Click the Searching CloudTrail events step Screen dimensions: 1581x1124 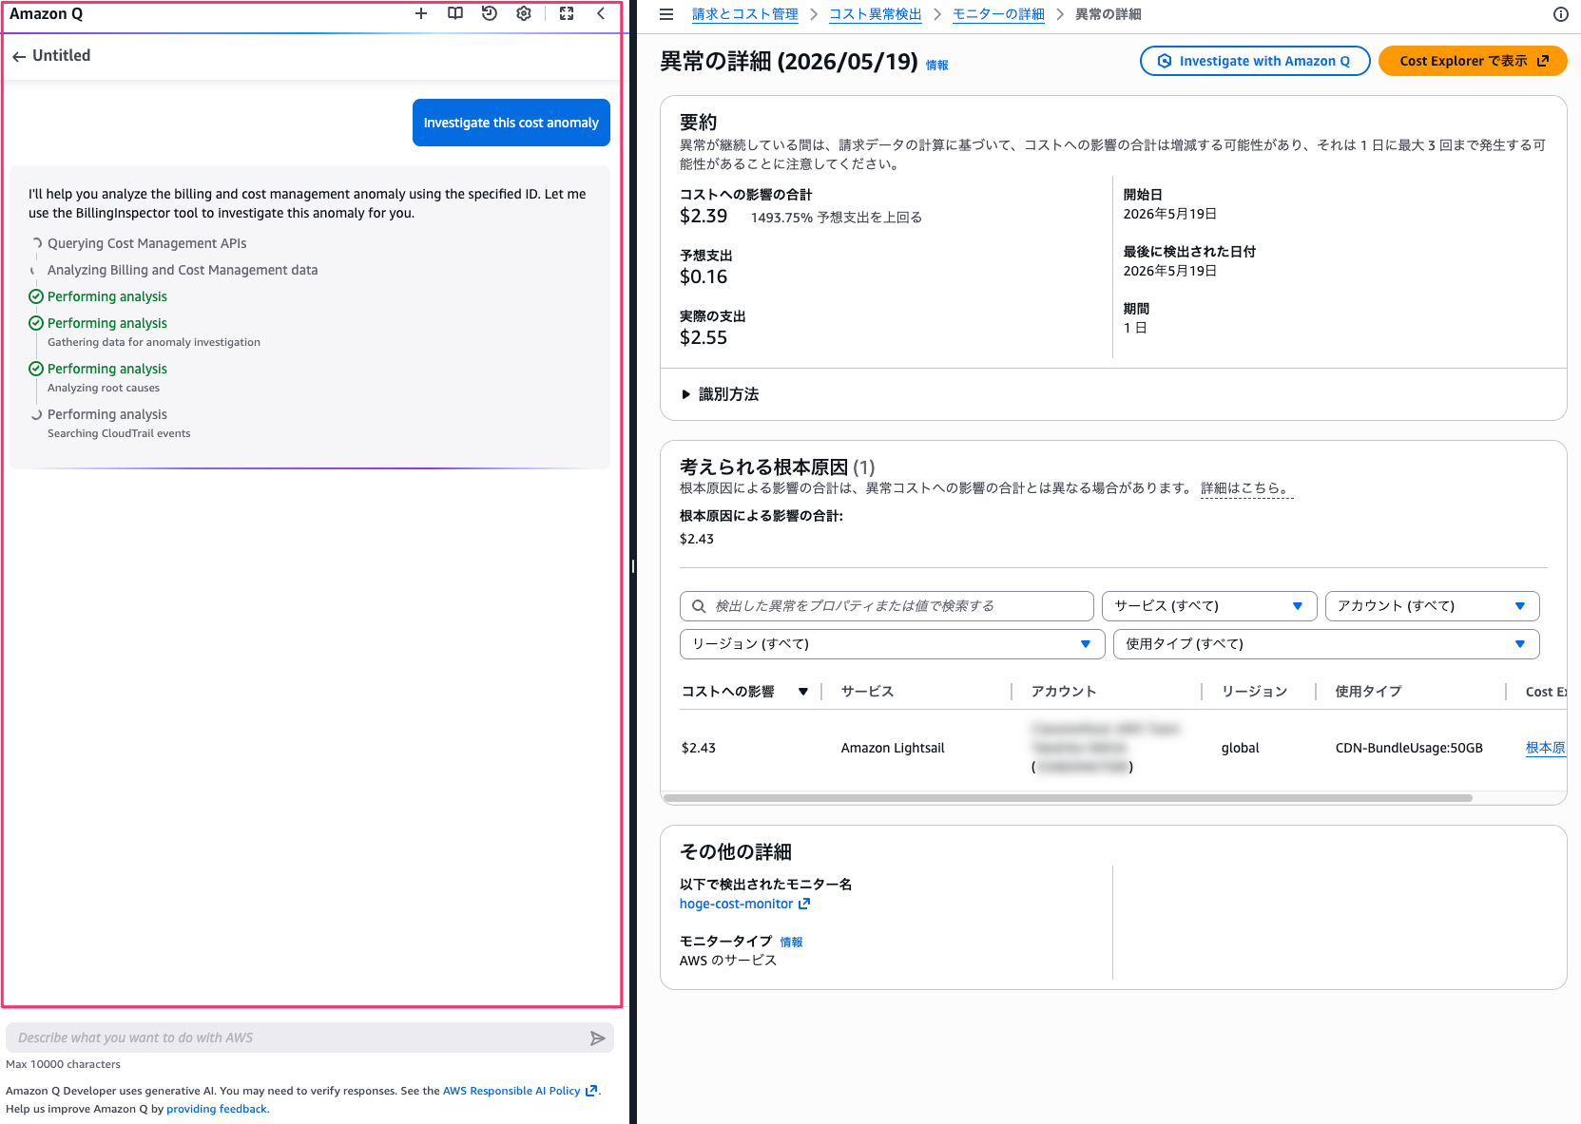[x=119, y=433]
